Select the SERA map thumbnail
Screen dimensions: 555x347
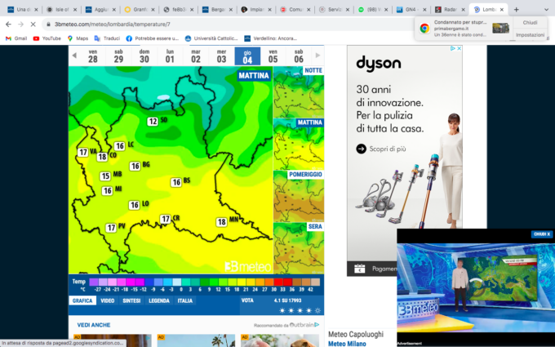coord(298,247)
